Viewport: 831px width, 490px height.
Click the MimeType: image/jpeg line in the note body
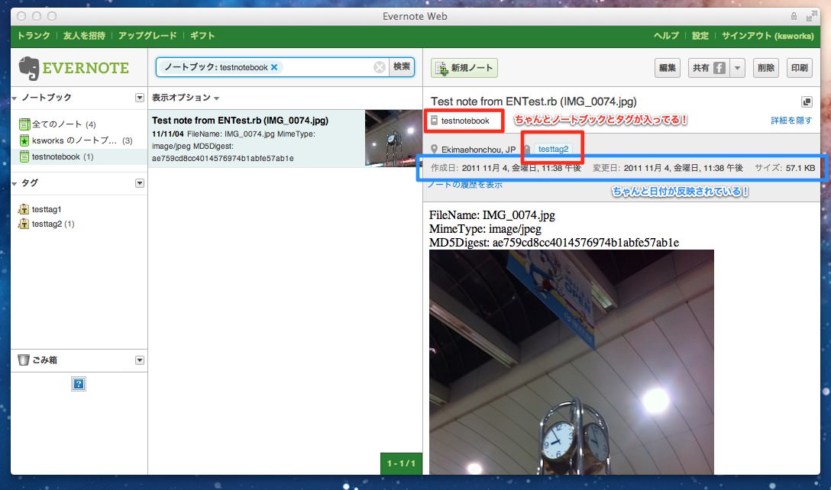point(485,229)
